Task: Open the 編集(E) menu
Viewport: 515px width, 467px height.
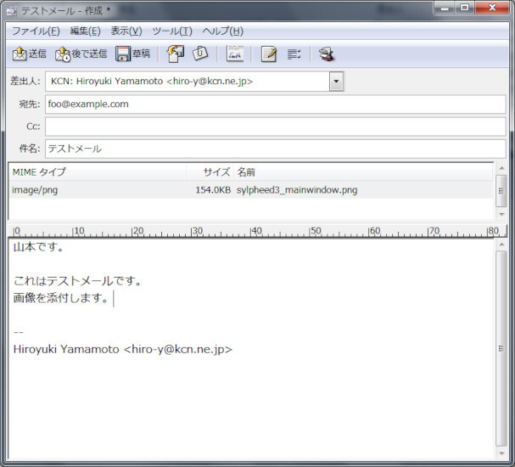Action: [85, 31]
